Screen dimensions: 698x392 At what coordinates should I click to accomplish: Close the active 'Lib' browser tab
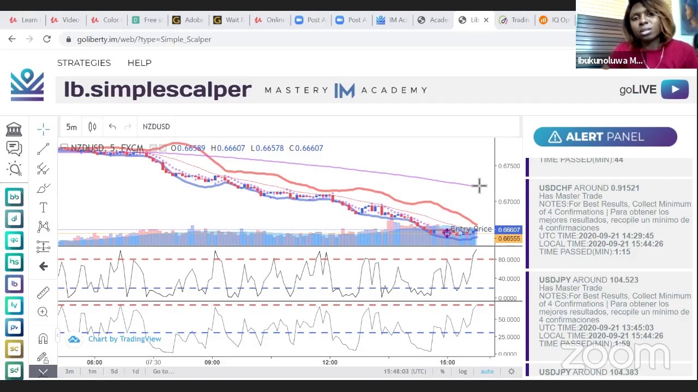coord(486,20)
